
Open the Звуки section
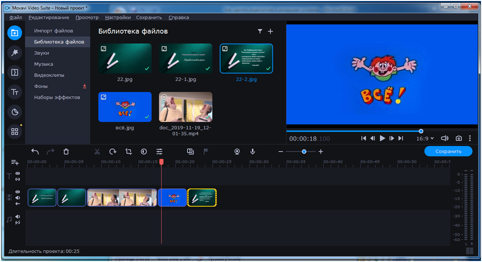click(x=41, y=53)
